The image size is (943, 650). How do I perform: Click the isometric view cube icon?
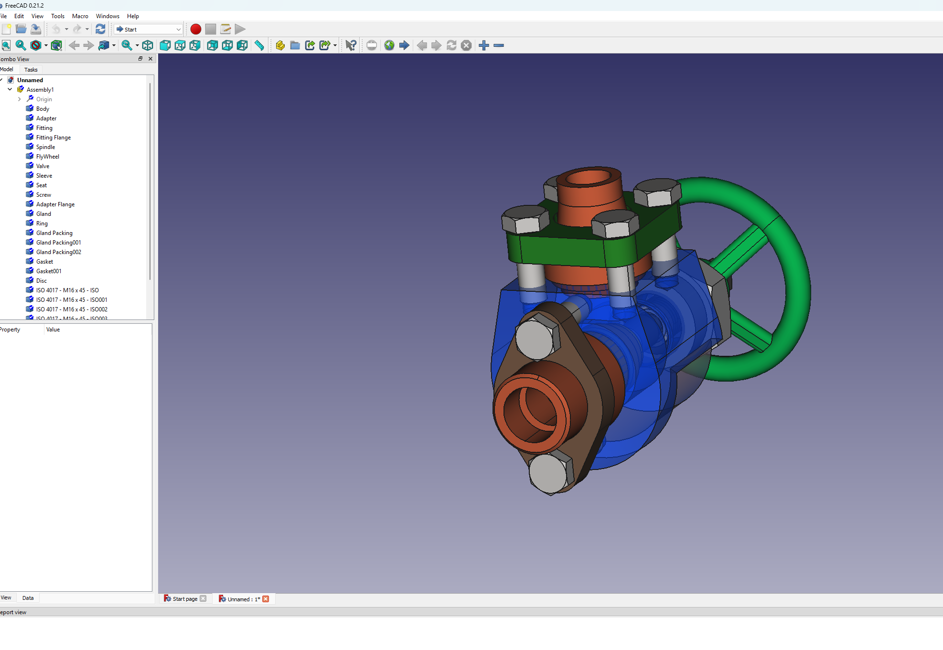tap(148, 45)
